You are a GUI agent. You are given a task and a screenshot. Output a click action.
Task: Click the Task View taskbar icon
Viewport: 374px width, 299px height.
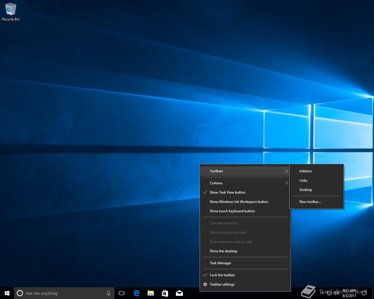pyautogui.click(x=122, y=293)
